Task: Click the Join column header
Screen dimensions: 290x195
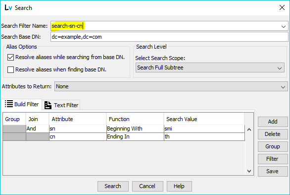Action: pos(37,119)
